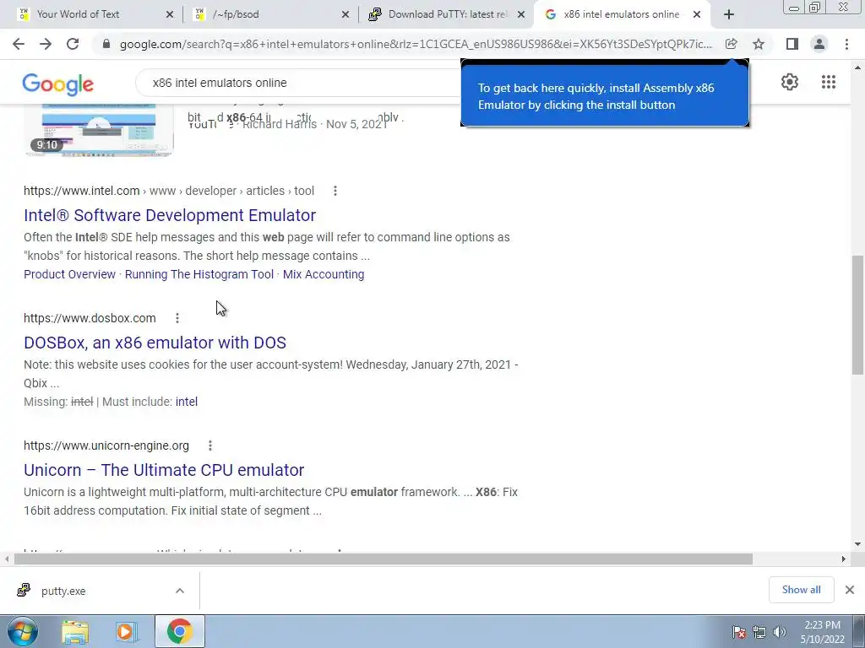Open Google apps grid

[828, 82]
